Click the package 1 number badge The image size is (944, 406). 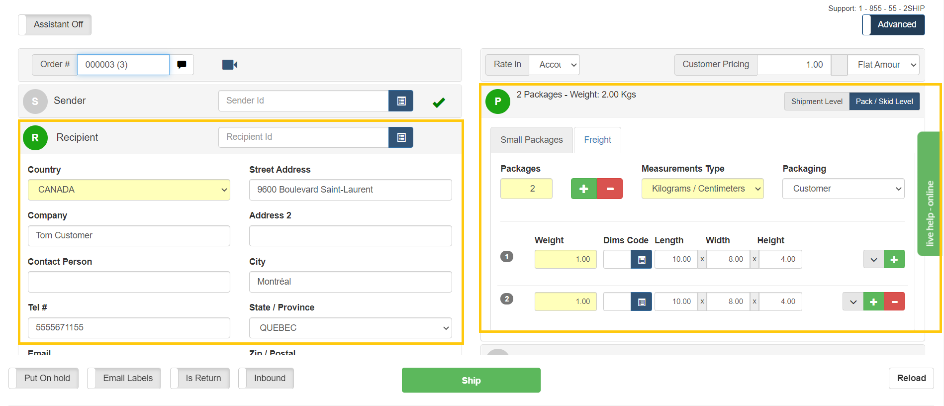[x=506, y=257]
